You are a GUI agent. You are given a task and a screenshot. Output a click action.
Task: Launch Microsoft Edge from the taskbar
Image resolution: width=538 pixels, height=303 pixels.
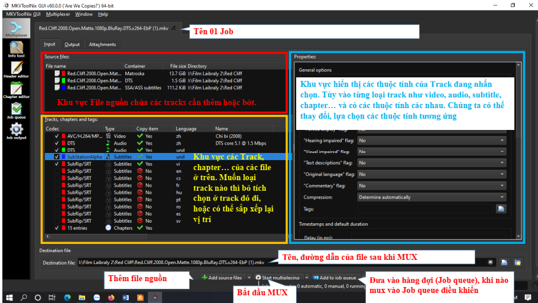[67, 298]
